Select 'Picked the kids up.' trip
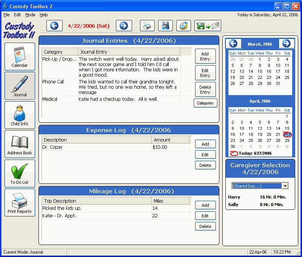 pyautogui.click(x=116, y=208)
